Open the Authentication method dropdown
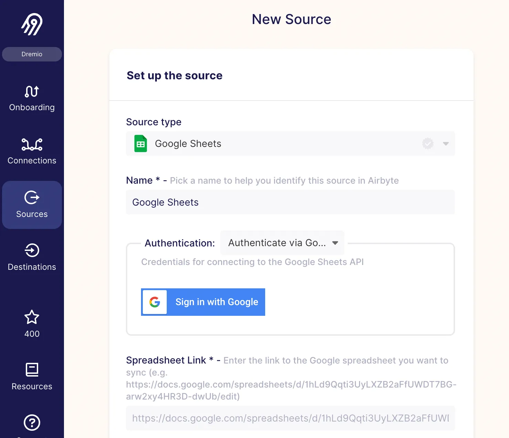Viewport: 509px width, 438px height. coord(282,243)
